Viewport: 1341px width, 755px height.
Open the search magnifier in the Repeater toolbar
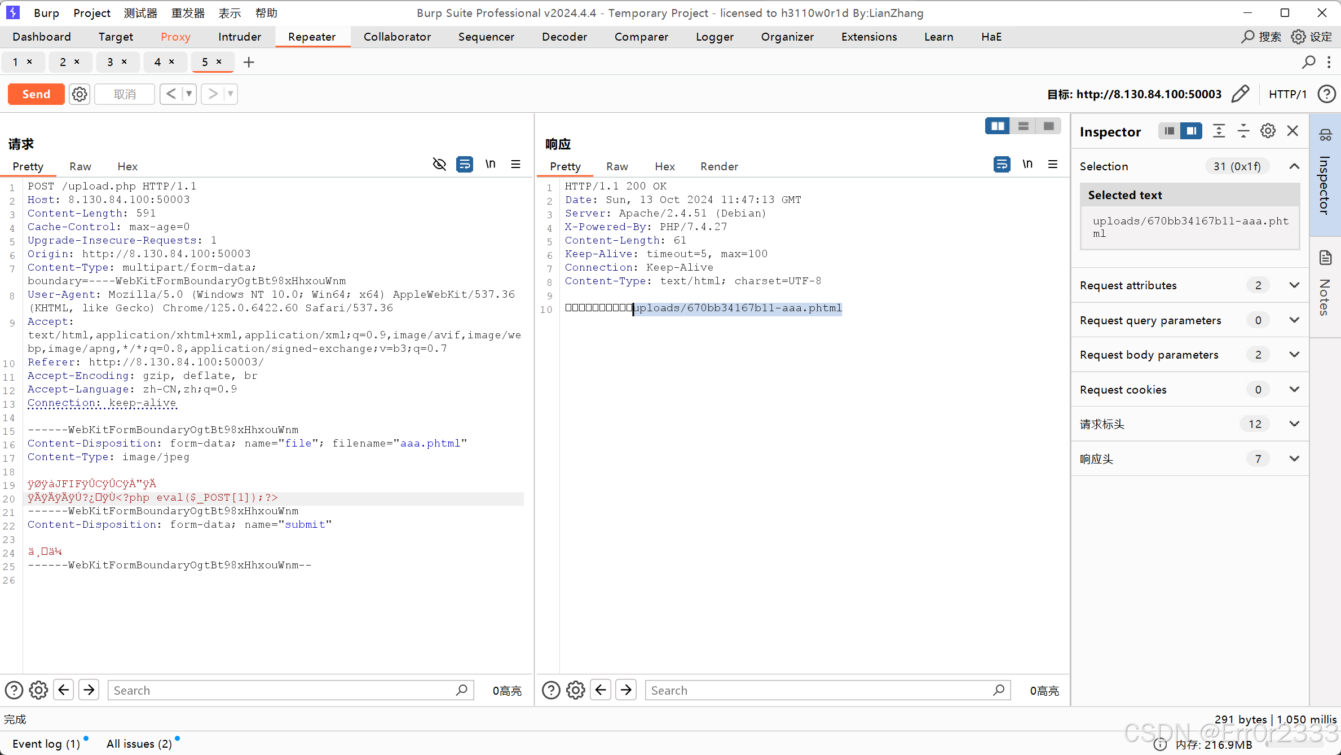[x=1309, y=62]
